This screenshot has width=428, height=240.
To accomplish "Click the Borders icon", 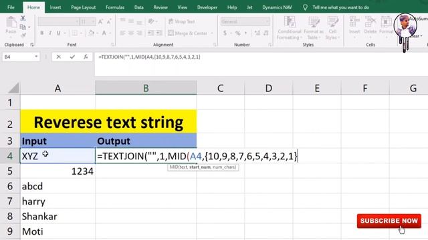I will point(74,33).
